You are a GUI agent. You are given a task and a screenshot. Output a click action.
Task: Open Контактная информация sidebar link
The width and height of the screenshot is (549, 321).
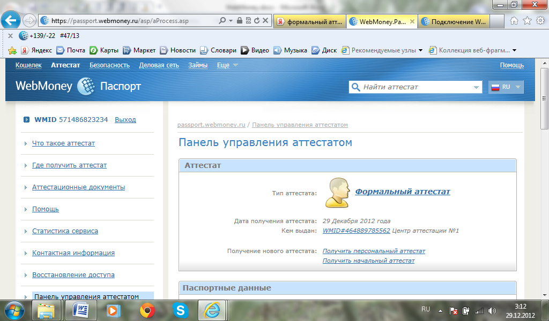[73, 253]
